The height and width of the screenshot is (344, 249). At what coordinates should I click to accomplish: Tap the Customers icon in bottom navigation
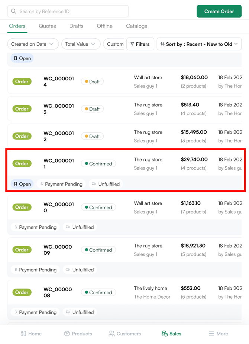click(112, 334)
